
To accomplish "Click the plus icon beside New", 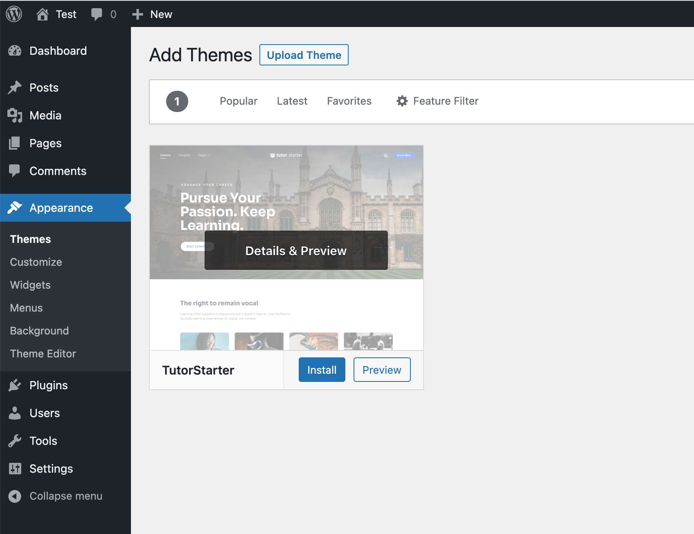I will [137, 14].
